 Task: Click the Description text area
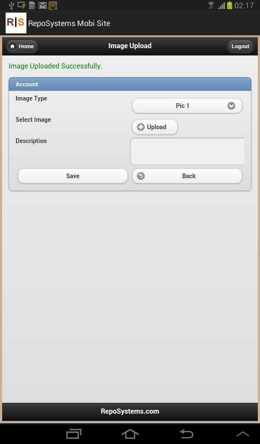tap(187, 151)
